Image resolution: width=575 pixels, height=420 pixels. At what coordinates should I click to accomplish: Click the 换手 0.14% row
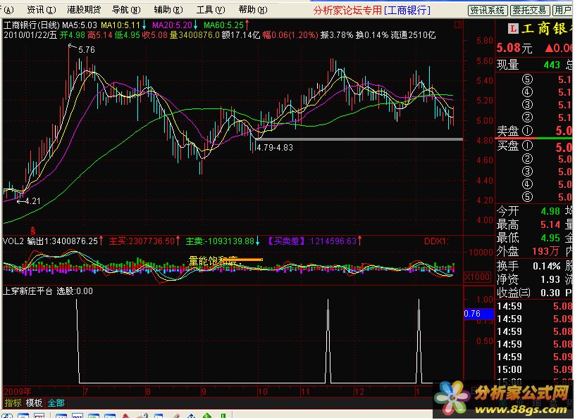pyautogui.click(x=528, y=266)
